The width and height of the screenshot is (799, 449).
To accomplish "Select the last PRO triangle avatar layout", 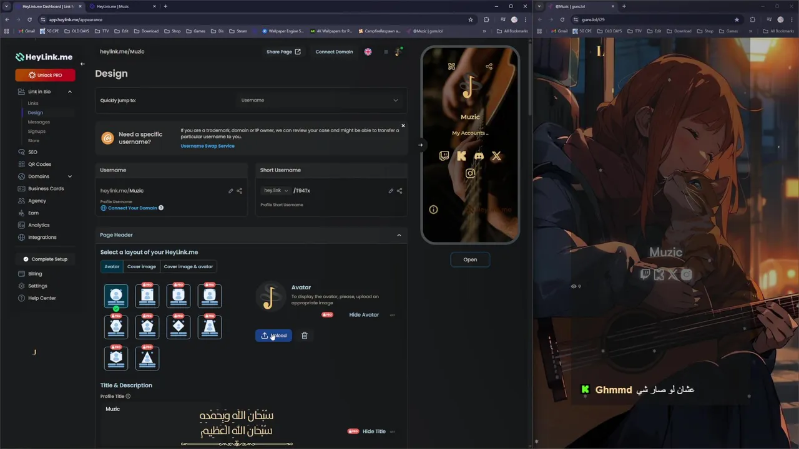I will pyautogui.click(x=147, y=358).
